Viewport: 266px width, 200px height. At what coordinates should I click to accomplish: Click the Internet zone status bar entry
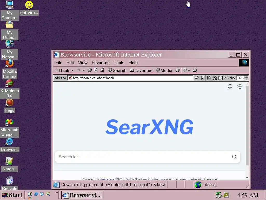coord(206,185)
